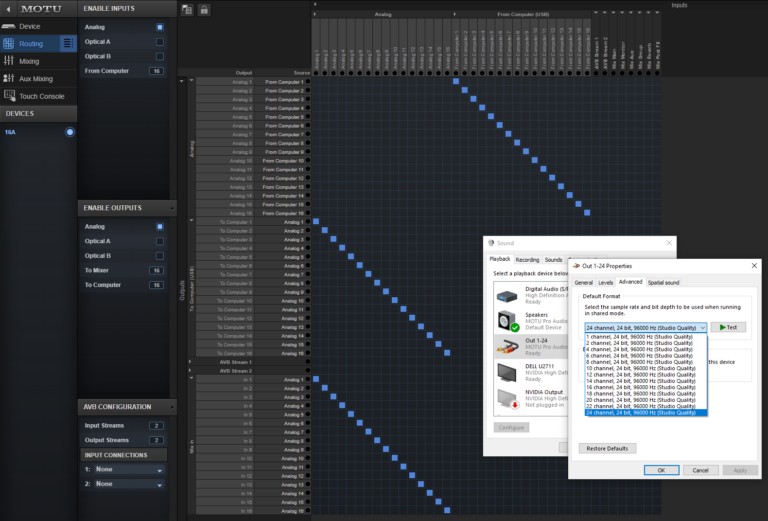Expand the AVB Stream 1 output row
The width and height of the screenshot is (768, 521).
tap(190, 362)
